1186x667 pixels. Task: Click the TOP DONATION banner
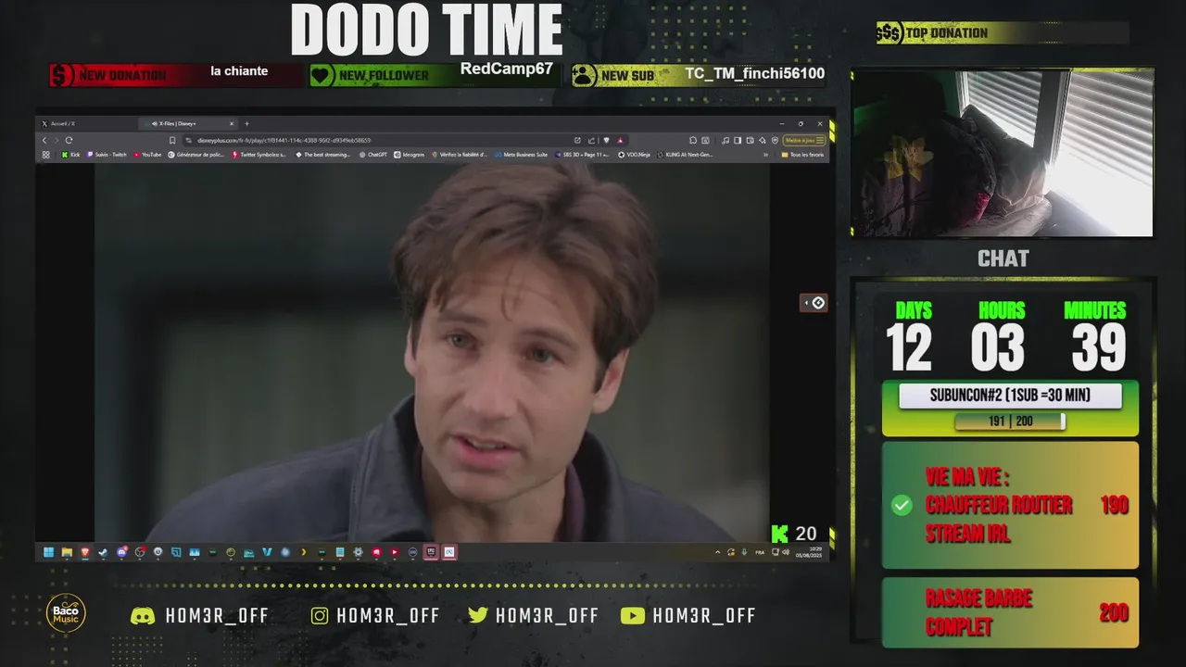[x=1003, y=33]
